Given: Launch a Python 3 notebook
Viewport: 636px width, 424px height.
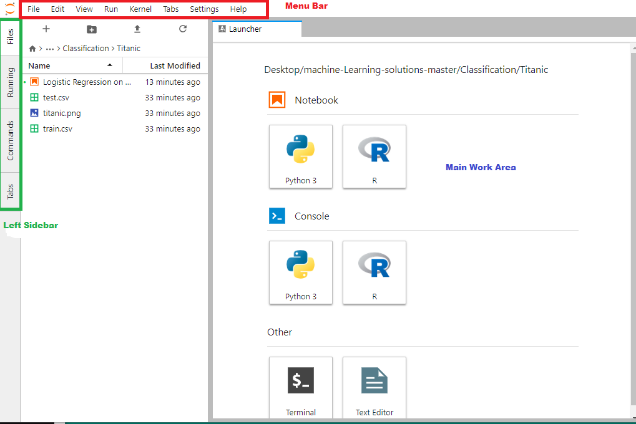Looking at the screenshot, I should [301, 156].
